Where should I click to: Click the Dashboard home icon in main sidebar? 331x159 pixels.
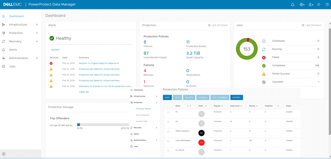point(4,16)
